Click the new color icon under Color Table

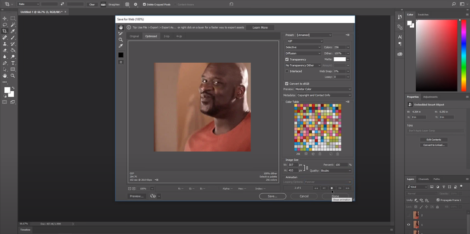[x=331, y=154]
